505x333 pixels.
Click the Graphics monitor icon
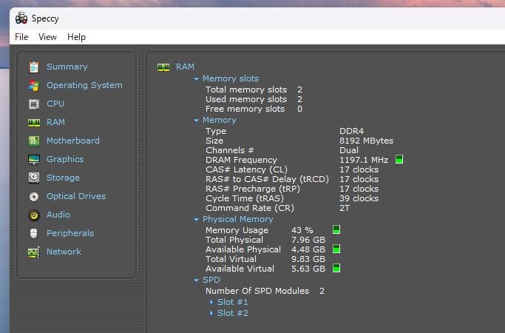[34, 159]
